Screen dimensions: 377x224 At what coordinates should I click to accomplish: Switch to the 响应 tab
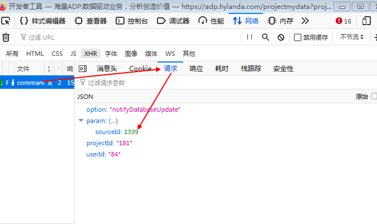[x=196, y=69]
